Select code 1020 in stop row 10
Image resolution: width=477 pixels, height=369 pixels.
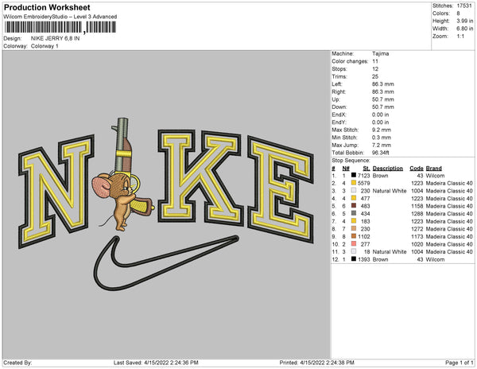pos(417,244)
